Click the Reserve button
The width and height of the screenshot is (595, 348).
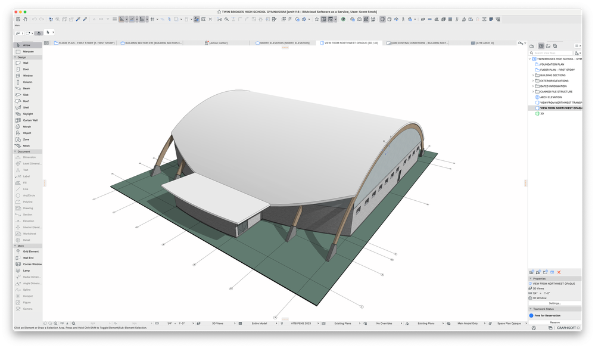(x=554, y=322)
